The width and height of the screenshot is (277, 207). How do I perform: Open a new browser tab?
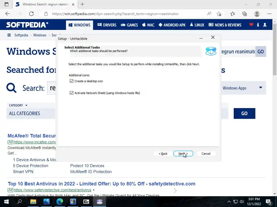[x=82, y=4]
